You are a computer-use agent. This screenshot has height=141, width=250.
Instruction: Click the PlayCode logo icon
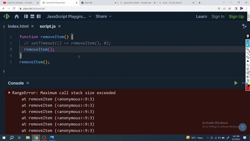click(x=7, y=16)
